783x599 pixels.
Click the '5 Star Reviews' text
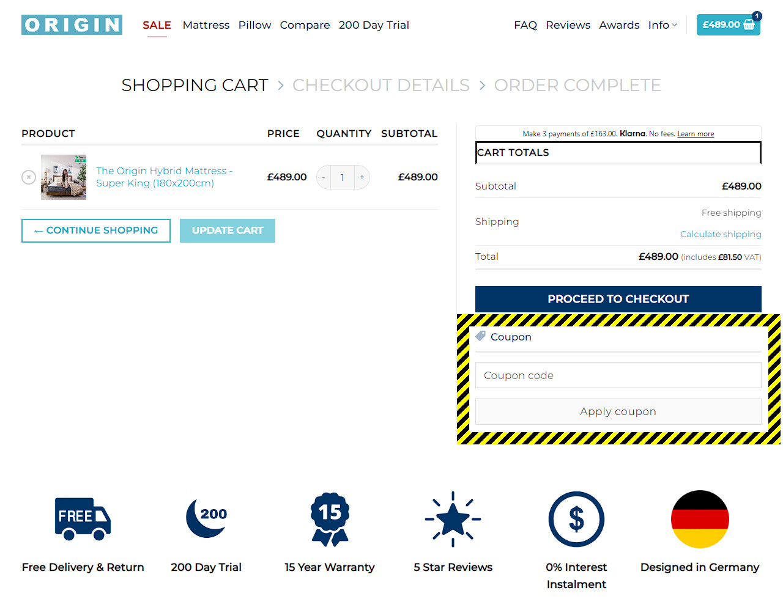tap(453, 567)
